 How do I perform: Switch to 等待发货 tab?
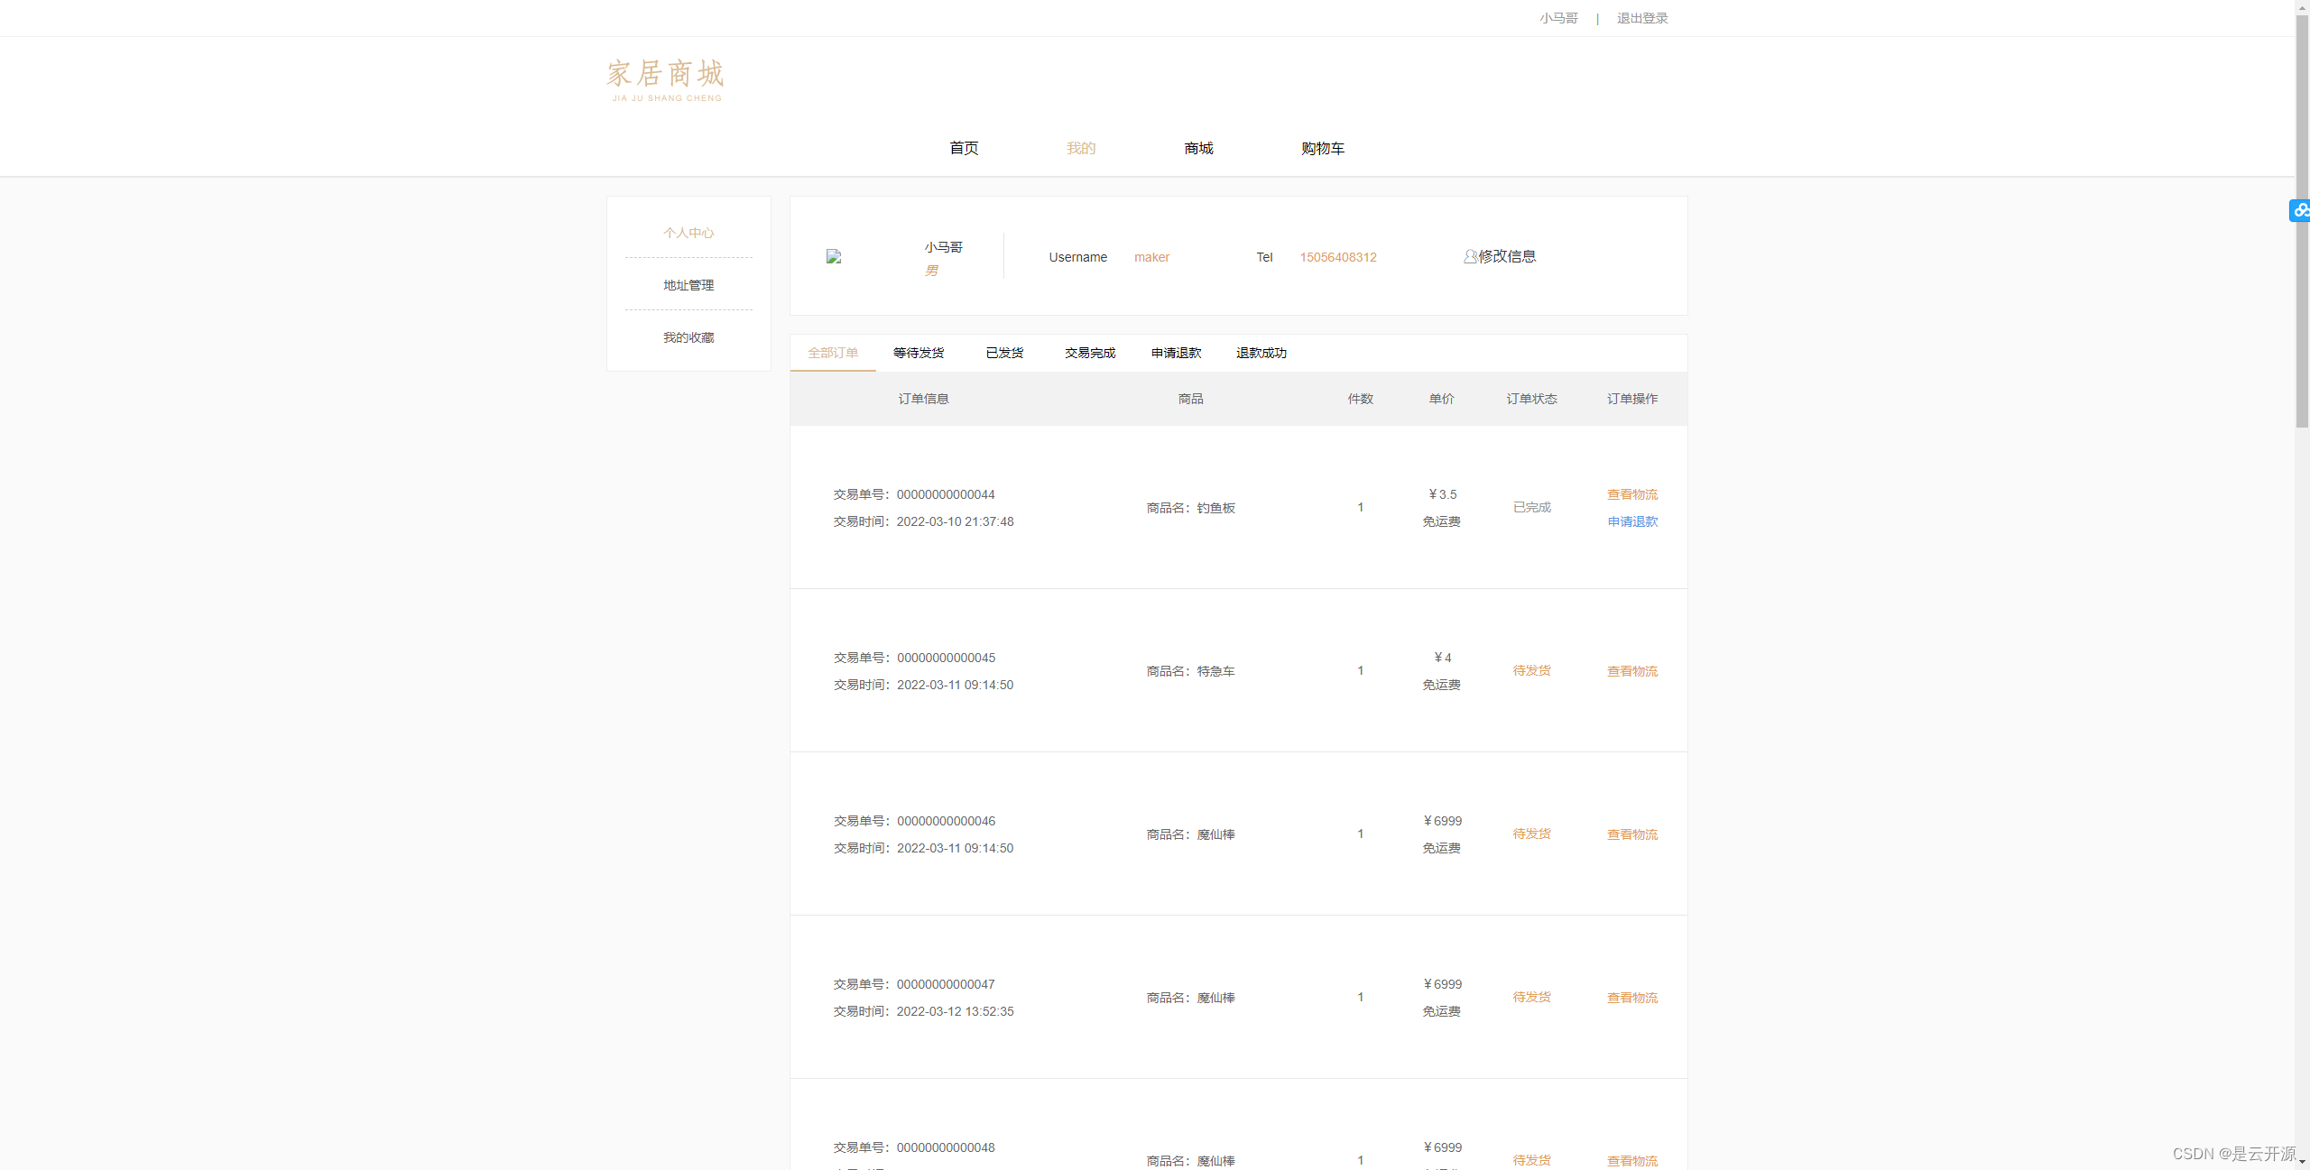[x=919, y=353]
